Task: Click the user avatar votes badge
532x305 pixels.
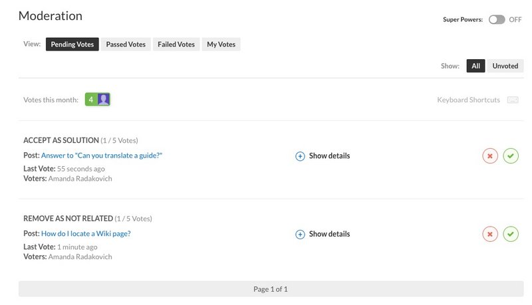Action: (x=103, y=100)
